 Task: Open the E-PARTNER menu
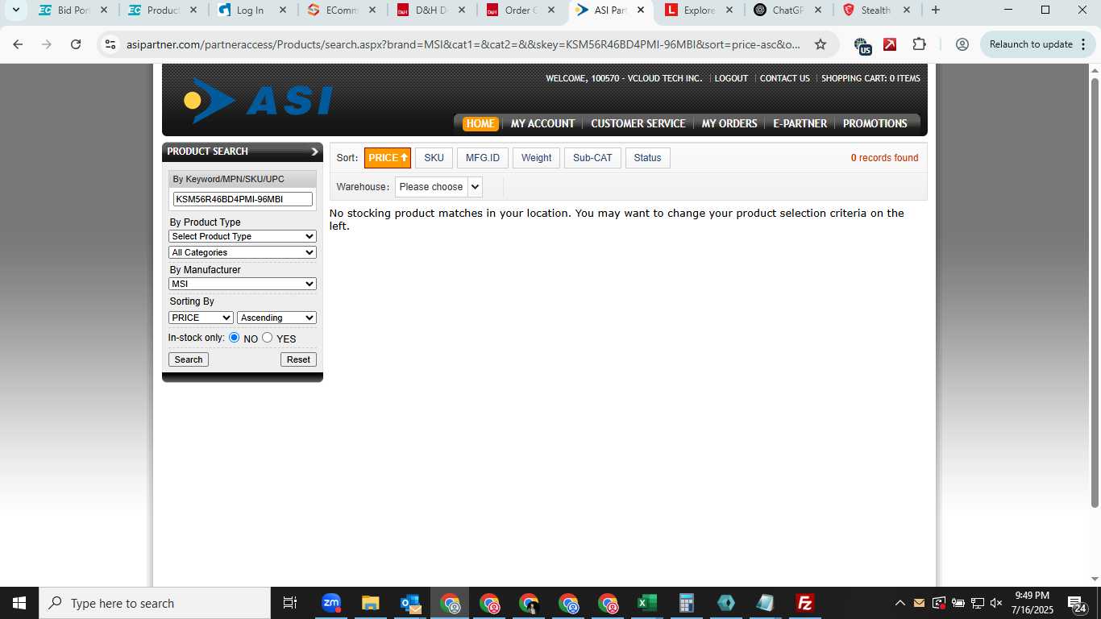click(800, 123)
